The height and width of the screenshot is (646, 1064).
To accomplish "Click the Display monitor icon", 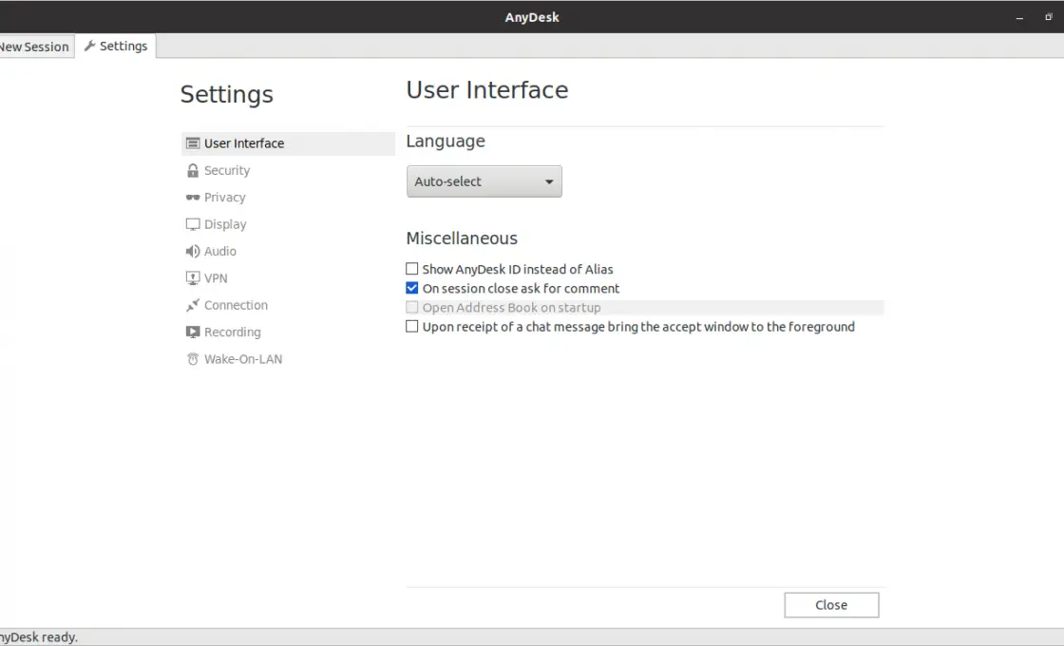I will point(193,224).
